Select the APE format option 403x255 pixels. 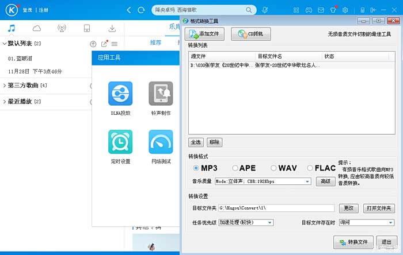point(235,168)
